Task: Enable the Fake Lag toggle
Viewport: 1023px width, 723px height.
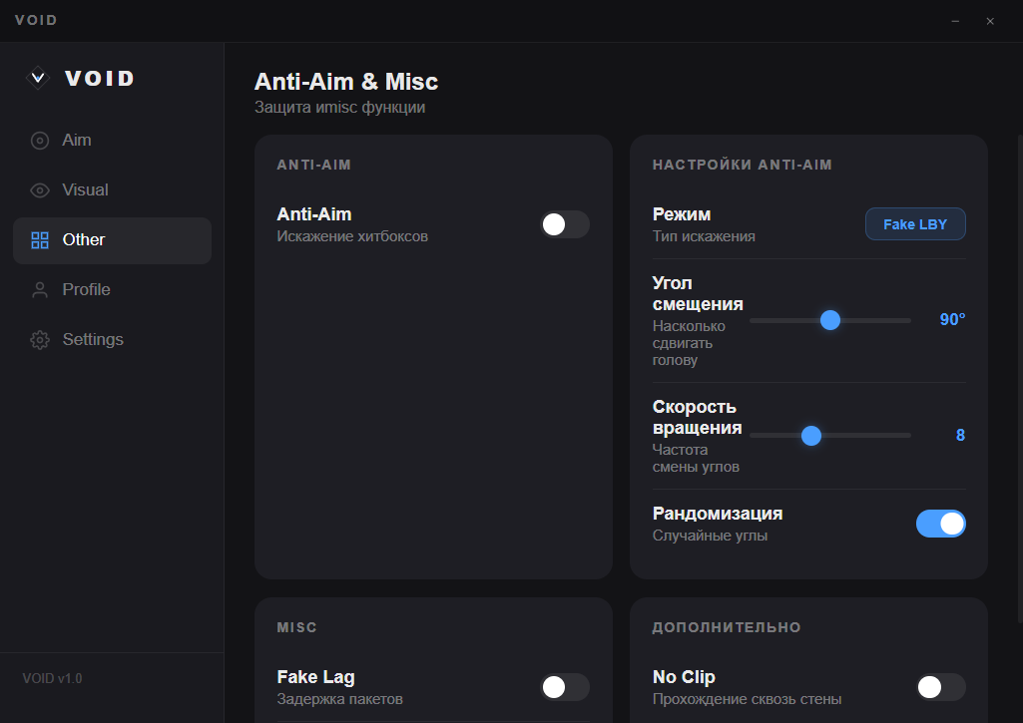Action: pyautogui.click(x=564, y=687)
